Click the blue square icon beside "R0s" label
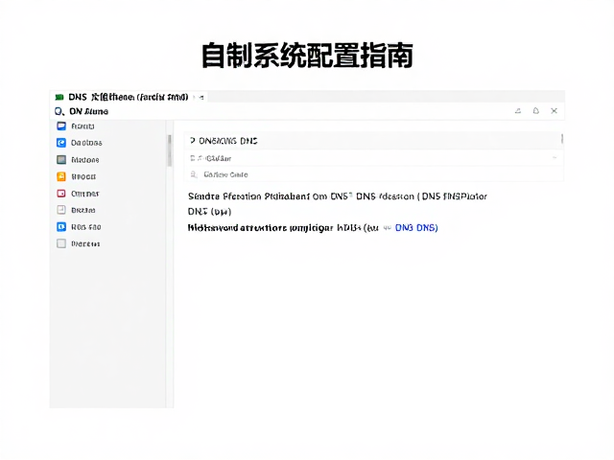 pos(61,227)
